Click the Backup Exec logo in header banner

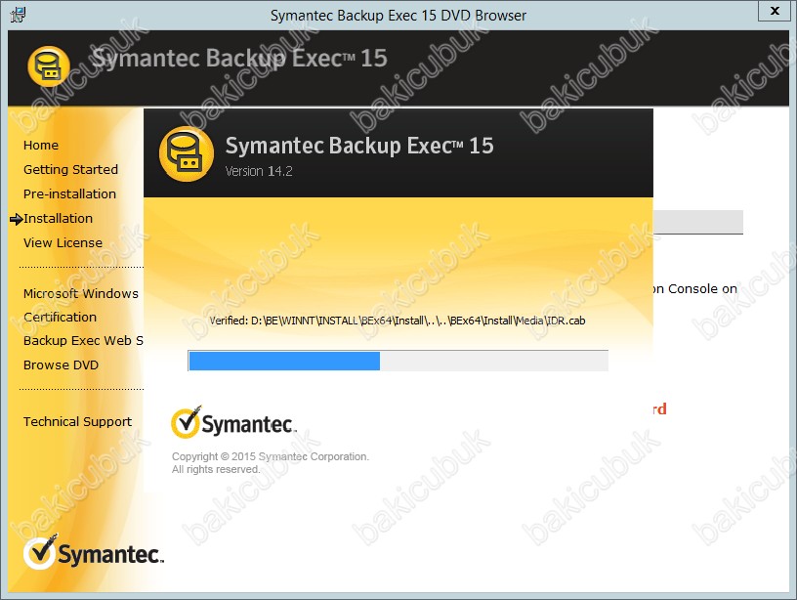click(x=49, y=66)
